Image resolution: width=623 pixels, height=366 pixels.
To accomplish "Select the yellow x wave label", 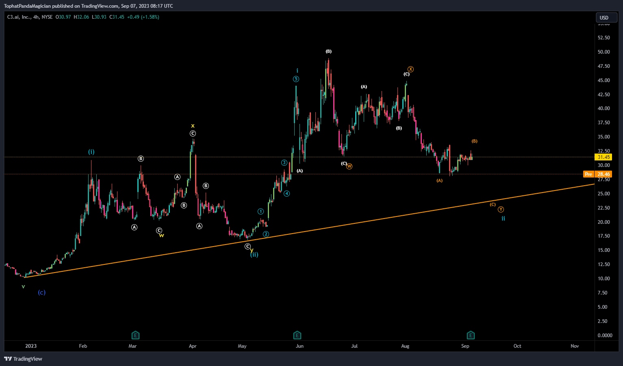I will (193, 126).
